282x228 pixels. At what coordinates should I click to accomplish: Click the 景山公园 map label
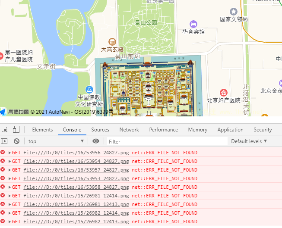pos(146,22)
